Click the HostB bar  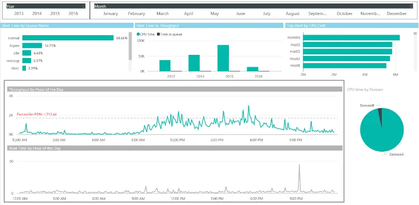click(x=345, y=65)
